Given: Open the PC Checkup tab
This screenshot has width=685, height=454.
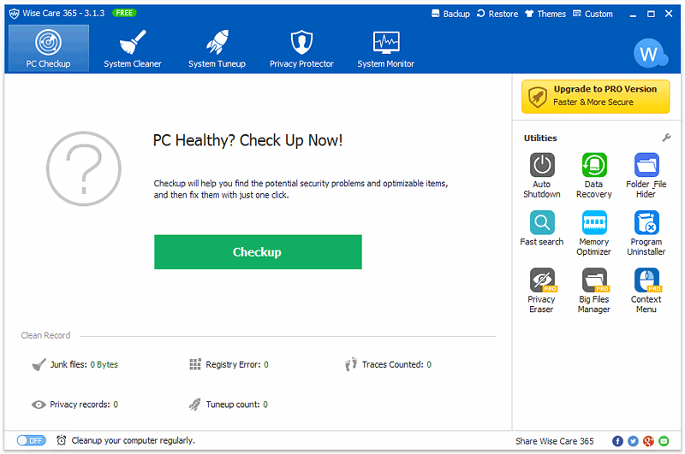Looking at the screenshot, I should 49,48.
